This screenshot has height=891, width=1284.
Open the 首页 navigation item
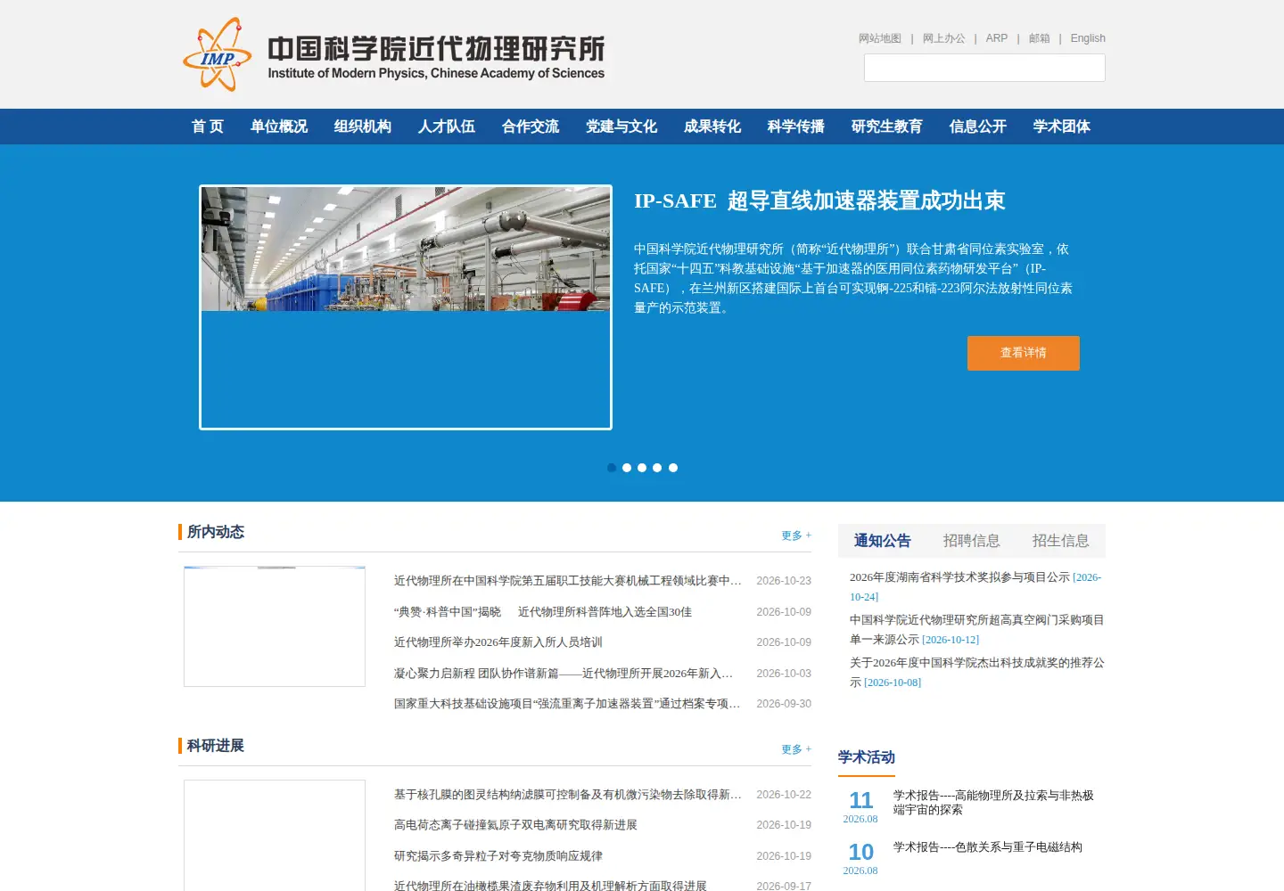(208, 127)
